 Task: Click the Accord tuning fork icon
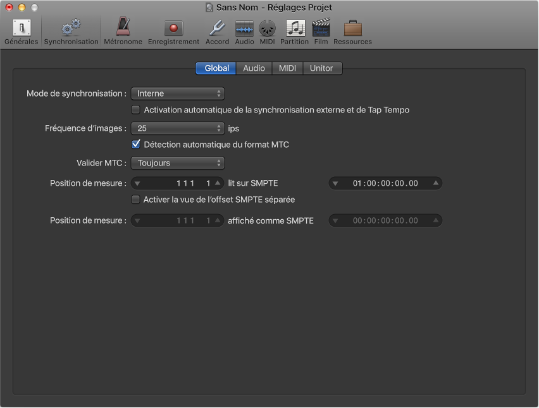click(217, 30)
